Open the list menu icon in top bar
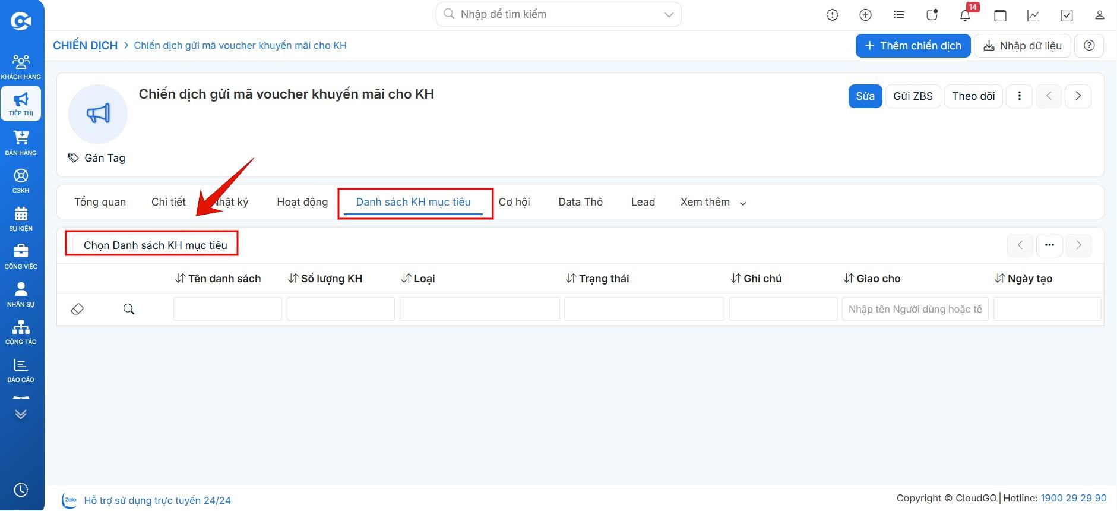Image resolution: width=1117 pixels, height=511 pixels. pos(899,15)
